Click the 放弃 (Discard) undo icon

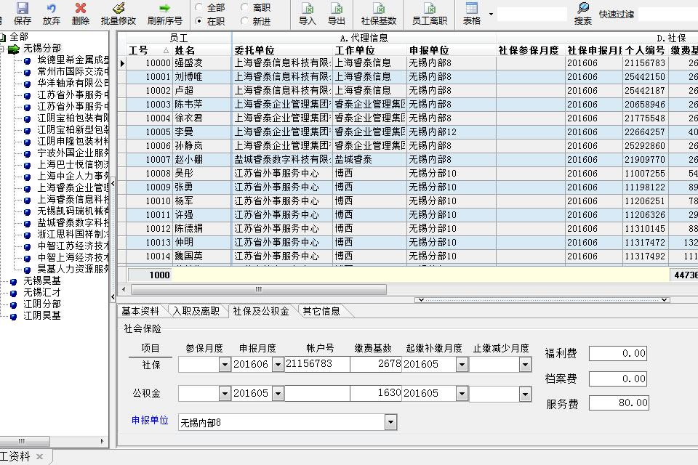click(52, 9)
